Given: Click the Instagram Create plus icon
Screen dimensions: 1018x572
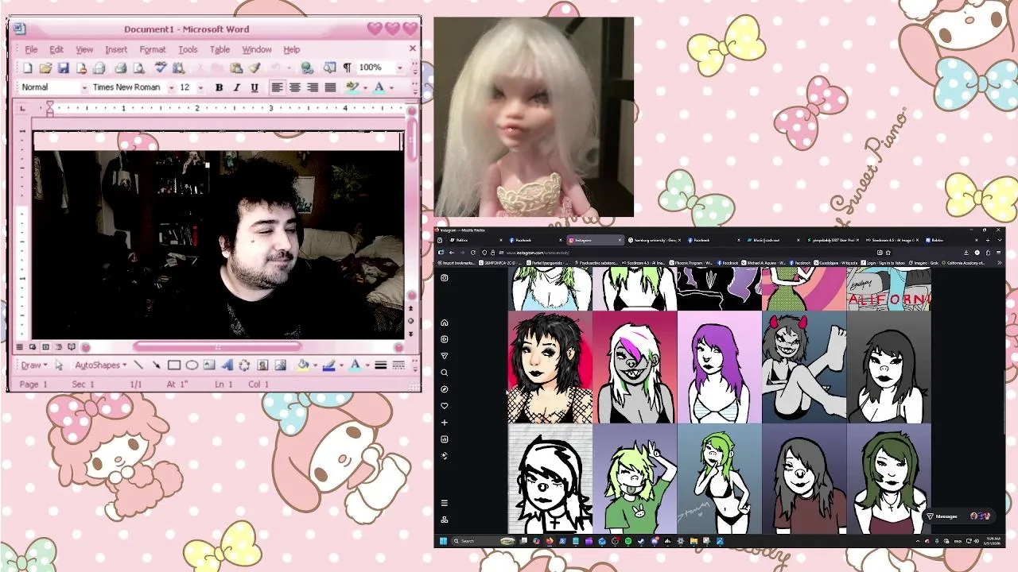Looking at the screenshot, I should coord(445,423).
